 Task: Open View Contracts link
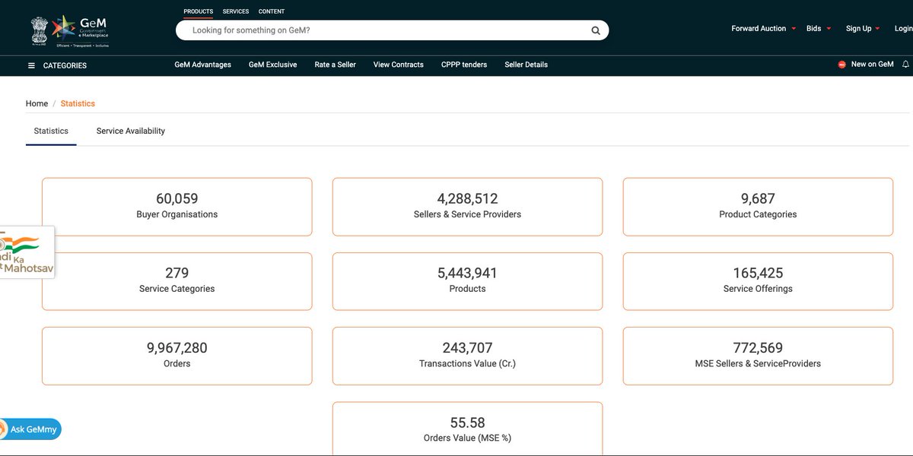(398, 65)
